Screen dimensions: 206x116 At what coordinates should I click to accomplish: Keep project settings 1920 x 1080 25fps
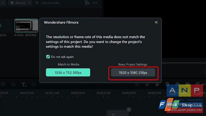(x=133, y=72)
